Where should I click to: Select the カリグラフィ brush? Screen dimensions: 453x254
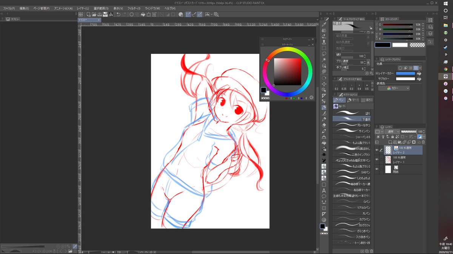[352, 225]
